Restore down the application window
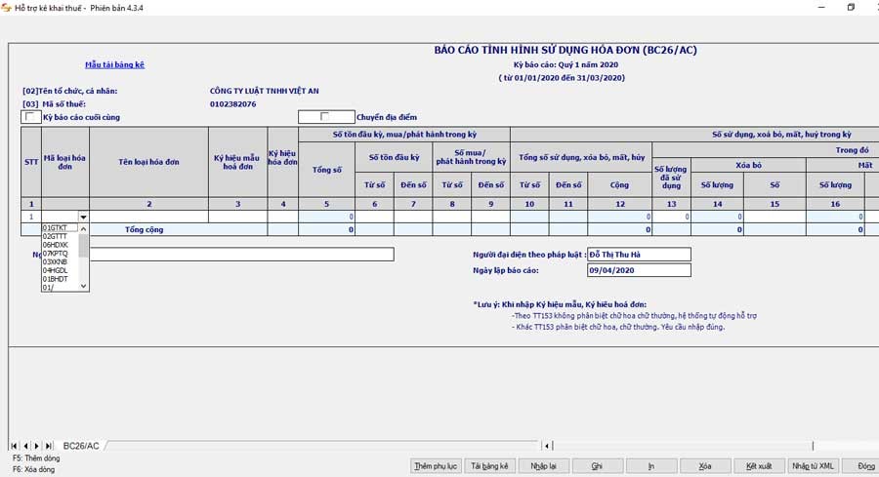This screenshot has width=879, height=477. pos(851,7)
